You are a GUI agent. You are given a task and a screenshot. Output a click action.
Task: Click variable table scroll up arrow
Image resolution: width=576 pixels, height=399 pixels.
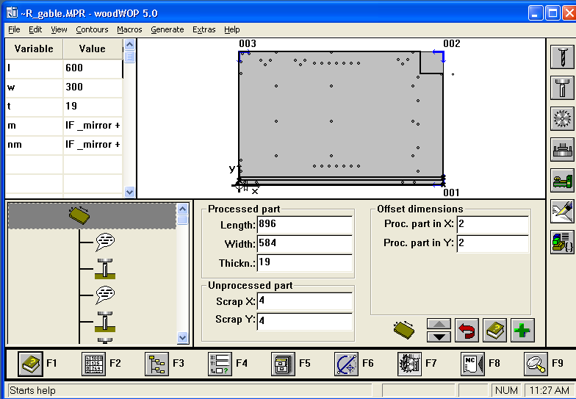[129, 45]
